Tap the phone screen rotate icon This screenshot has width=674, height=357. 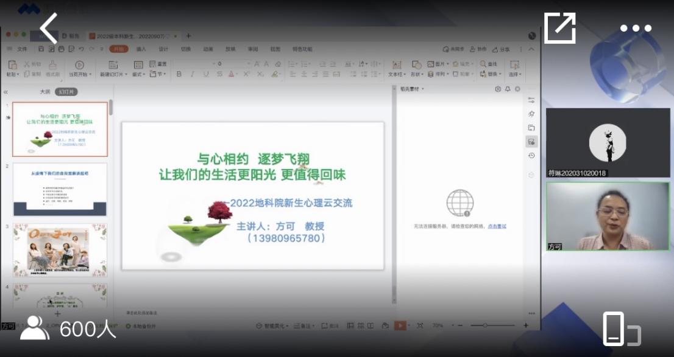[620, 329]
